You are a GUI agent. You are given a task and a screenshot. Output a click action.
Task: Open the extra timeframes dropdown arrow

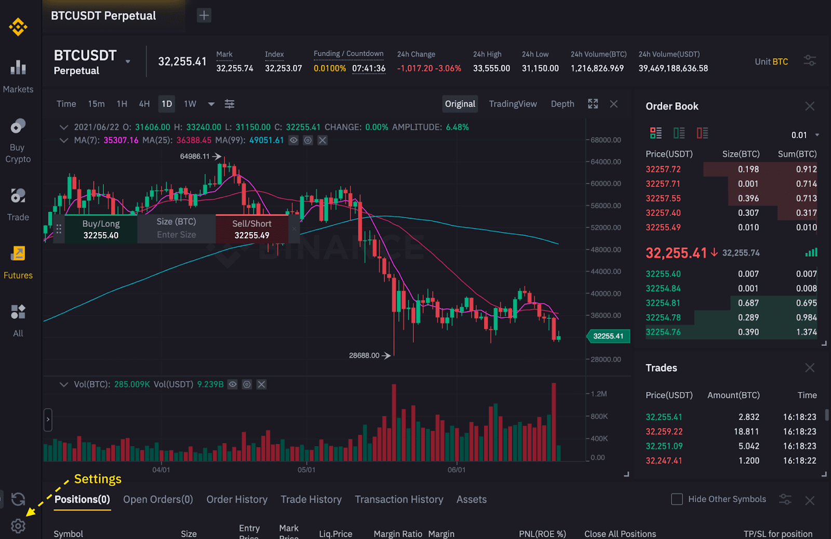211,104
